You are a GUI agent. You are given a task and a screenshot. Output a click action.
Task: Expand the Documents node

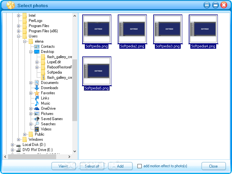click(31, 83)
